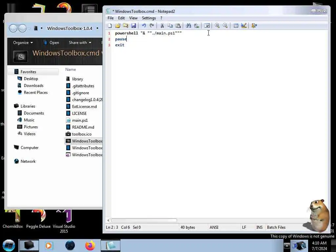Create a new document in Notepad2
Viewport: 336px width, 252px height.
coord(110,26)
